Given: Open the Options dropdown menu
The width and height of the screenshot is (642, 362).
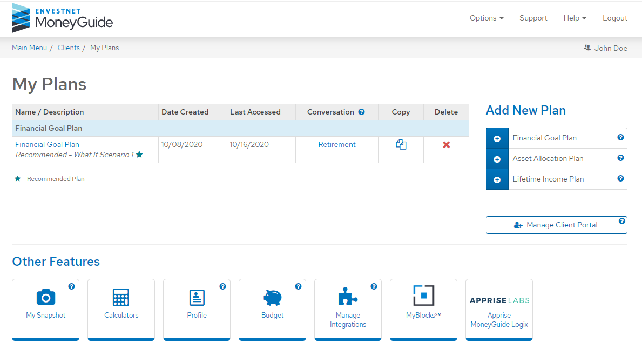Looking at the screenshot, I should tap(485, 18).
